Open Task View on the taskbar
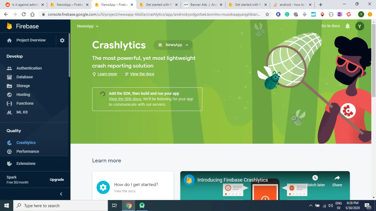 click(115, 206)
